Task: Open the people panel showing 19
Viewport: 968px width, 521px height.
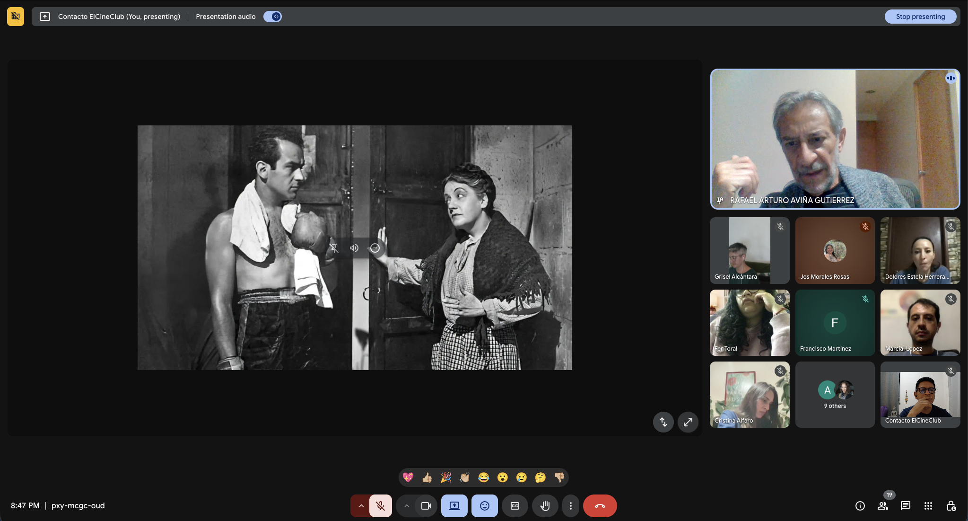Action: [882, 506]
